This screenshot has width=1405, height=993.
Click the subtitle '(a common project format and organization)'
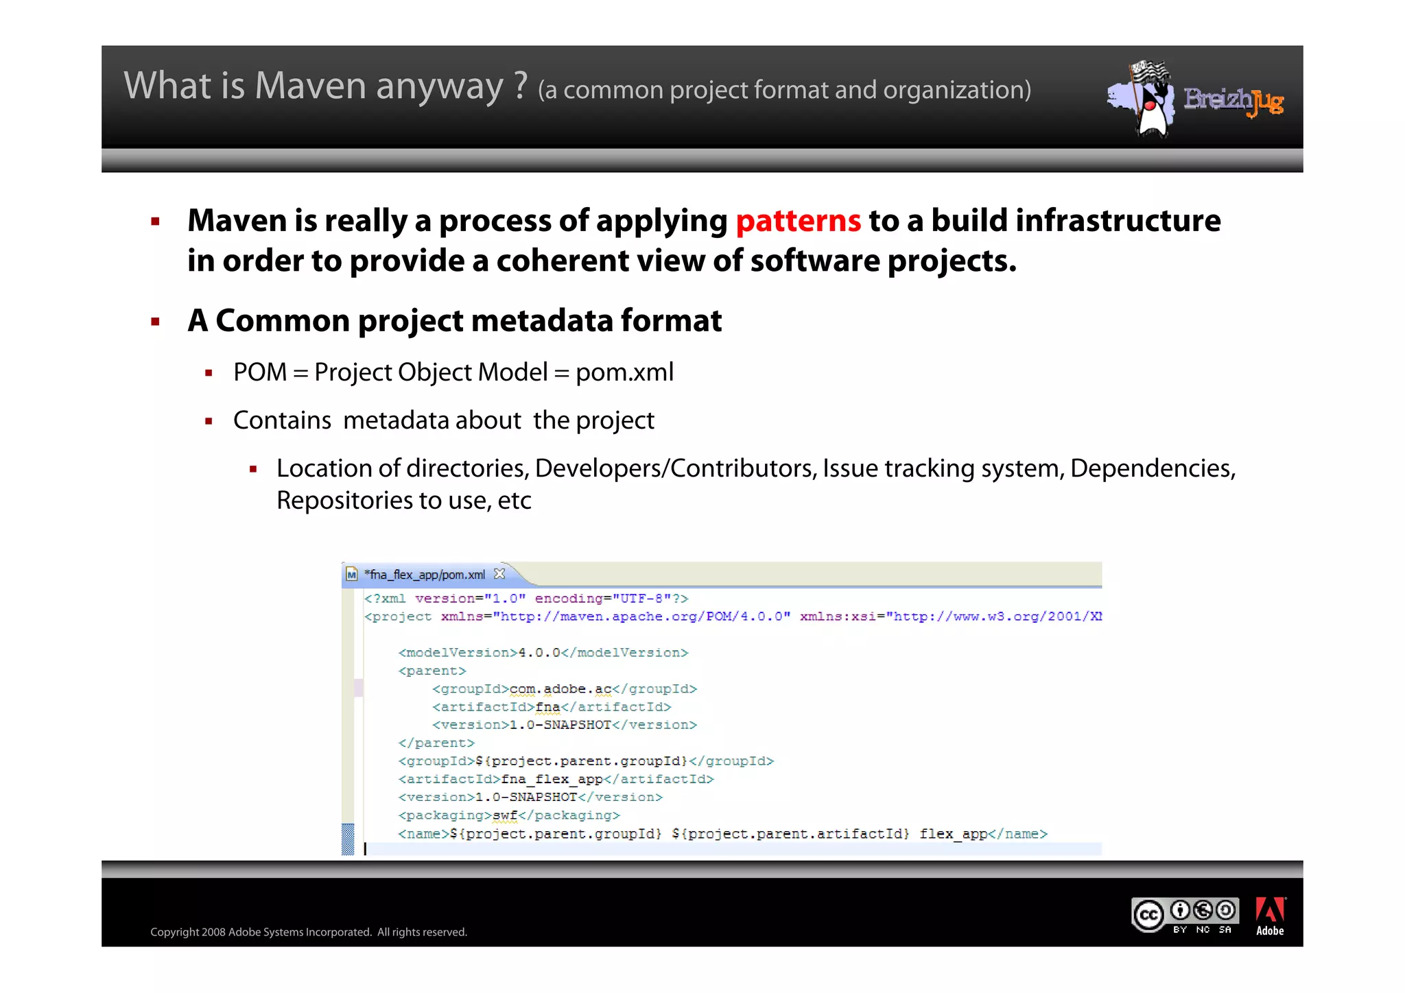tap(784, 90)
